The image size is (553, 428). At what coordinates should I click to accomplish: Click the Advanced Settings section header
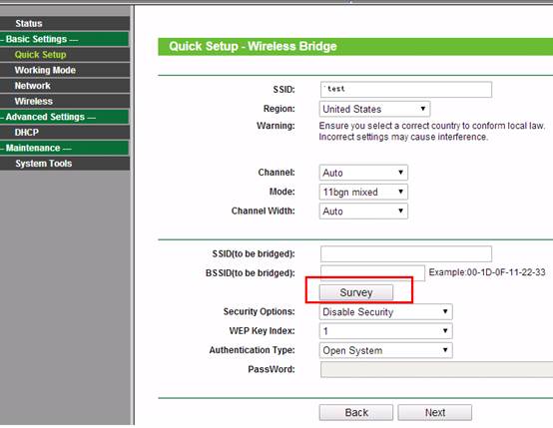click(65, 117)
